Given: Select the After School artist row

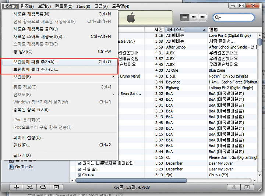Looking at the screenshot, I should (x=176, y=47).
